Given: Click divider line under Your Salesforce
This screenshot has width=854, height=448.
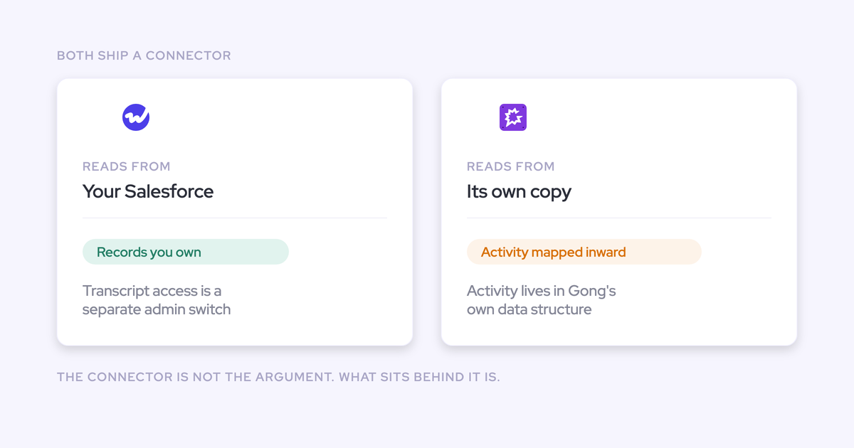Looking at the screenshot, I should pyautogui.click(x=235, y=218).
